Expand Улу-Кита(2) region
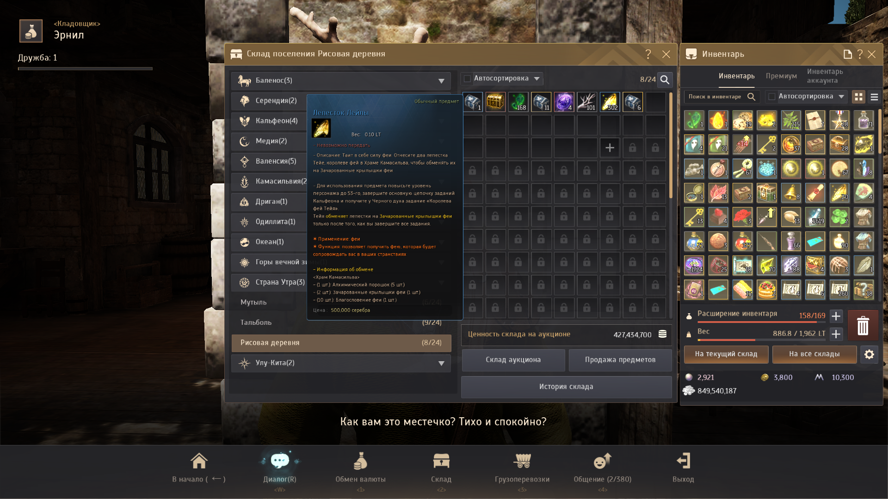Image resolution: width=888 pixels, height=499 pixels. coord(341,363)
